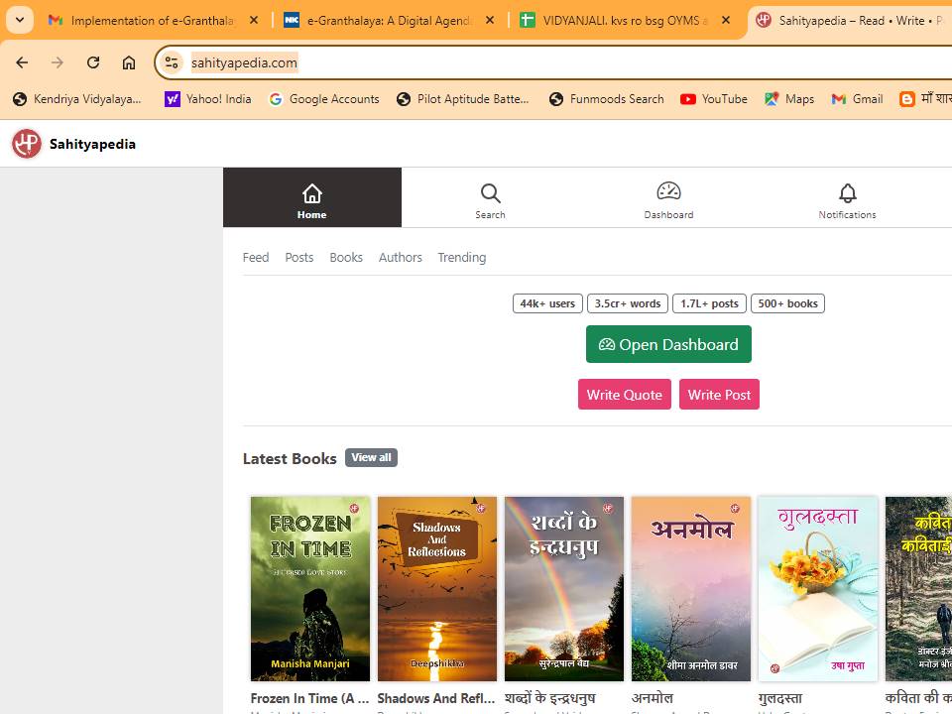The image size is (952, 714).
Task: Click the Write Quote button
Action: click(624, 395)
